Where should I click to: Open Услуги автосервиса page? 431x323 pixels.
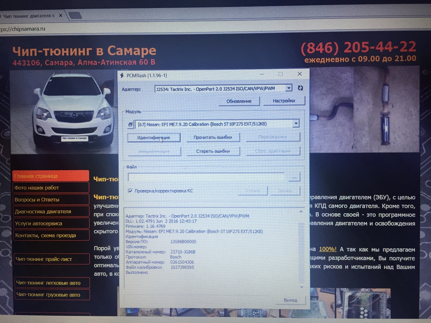pos(51,223)
